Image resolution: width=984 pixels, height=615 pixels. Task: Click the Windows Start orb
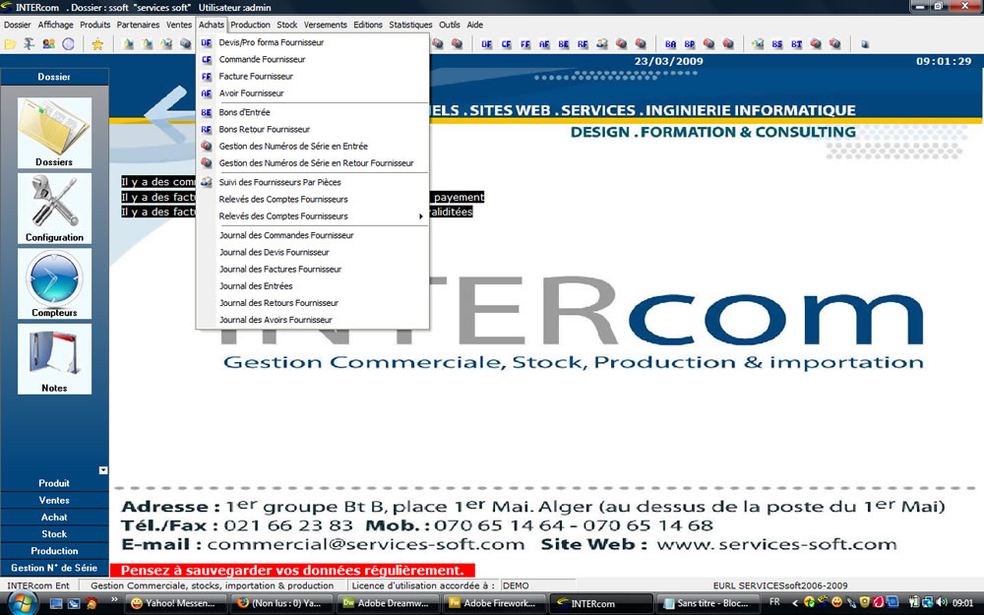tap(22, 603)
